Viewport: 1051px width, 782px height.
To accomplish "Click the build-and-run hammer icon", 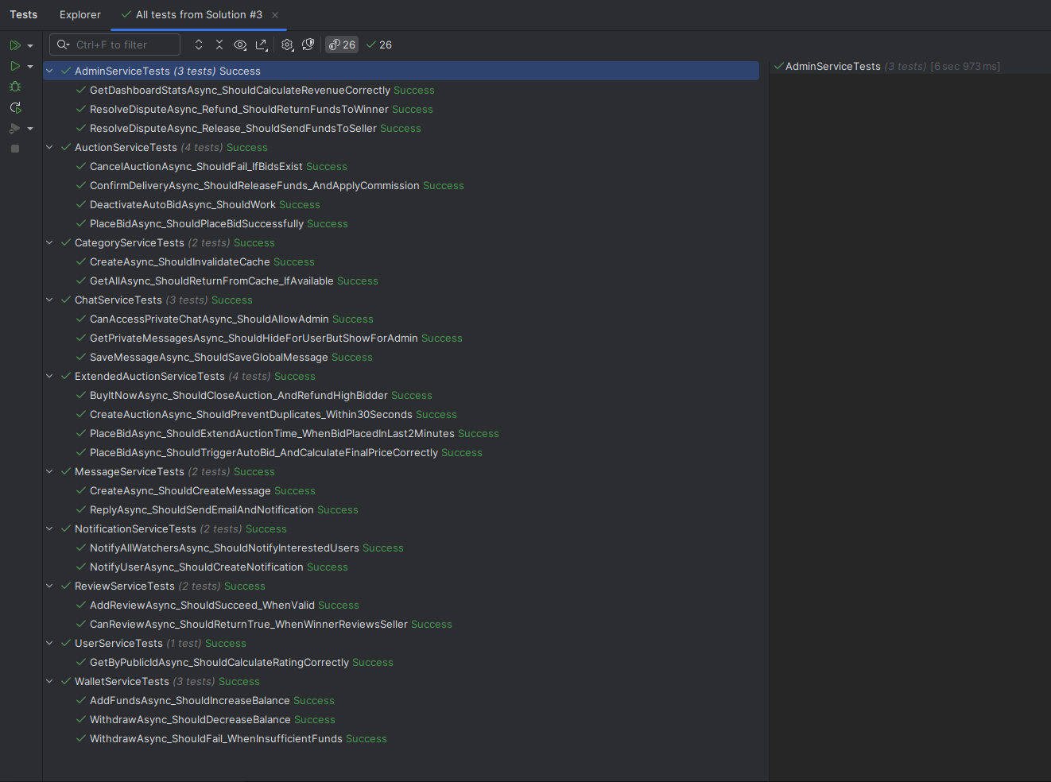I will (x=14, y=128).
